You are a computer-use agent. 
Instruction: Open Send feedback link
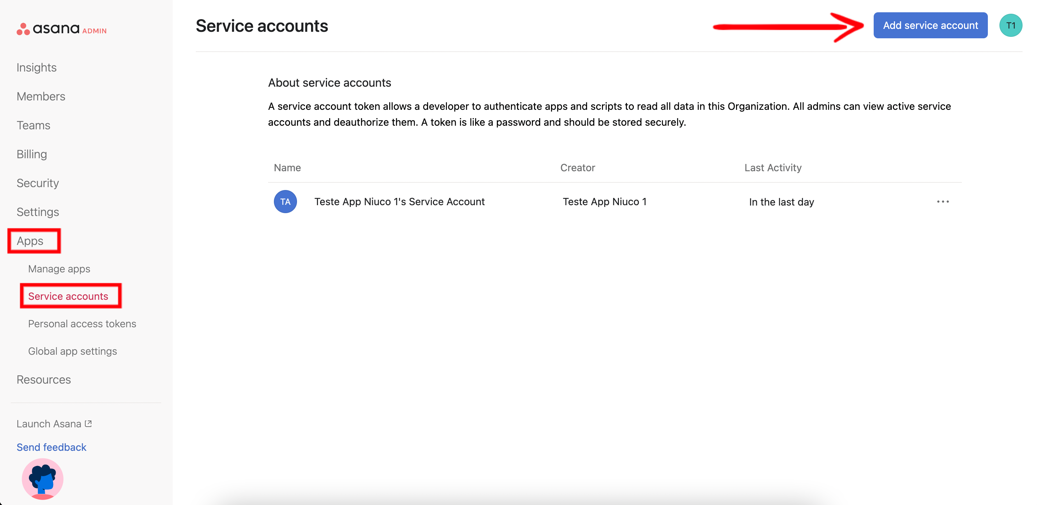click(x=52, y=447)
